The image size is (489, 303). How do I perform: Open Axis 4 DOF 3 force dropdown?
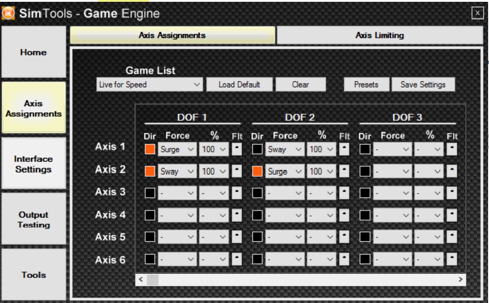click(392, 215)
